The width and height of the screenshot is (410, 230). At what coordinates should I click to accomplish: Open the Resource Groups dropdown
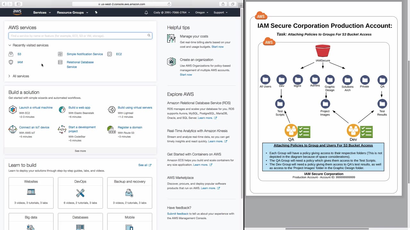click(x=72, y=12)
